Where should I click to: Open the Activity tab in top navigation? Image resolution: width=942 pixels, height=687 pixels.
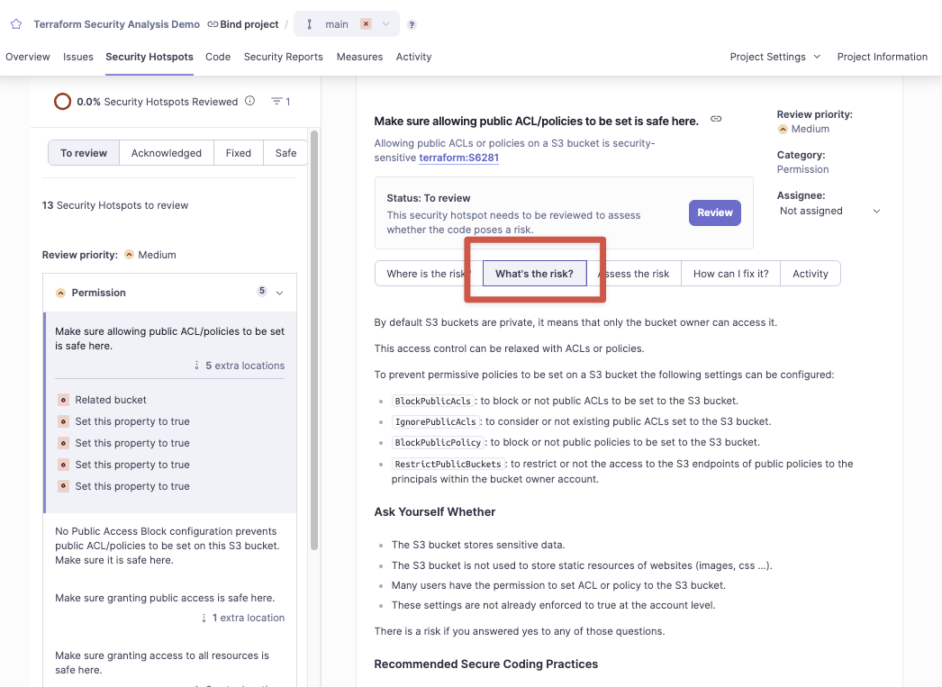[x=413, y=57]
